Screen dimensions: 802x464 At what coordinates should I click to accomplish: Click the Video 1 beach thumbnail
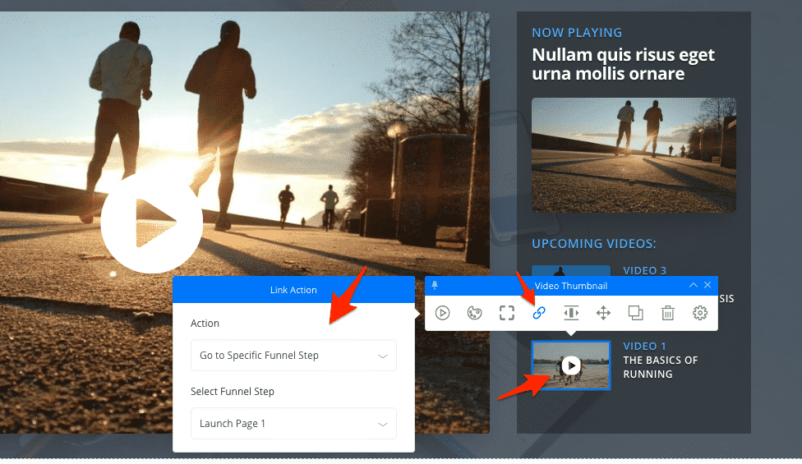coord(571,365)
